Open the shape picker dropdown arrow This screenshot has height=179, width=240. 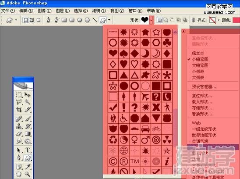point(151,20)
